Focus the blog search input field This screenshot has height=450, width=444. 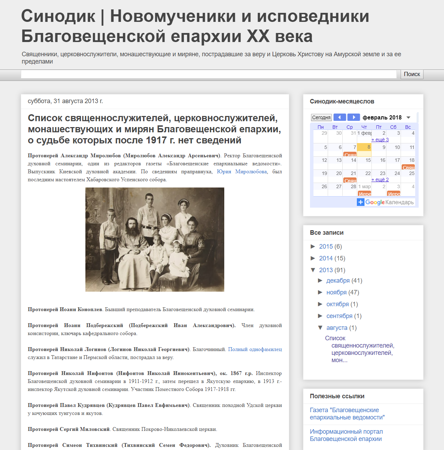click(209, 74)
